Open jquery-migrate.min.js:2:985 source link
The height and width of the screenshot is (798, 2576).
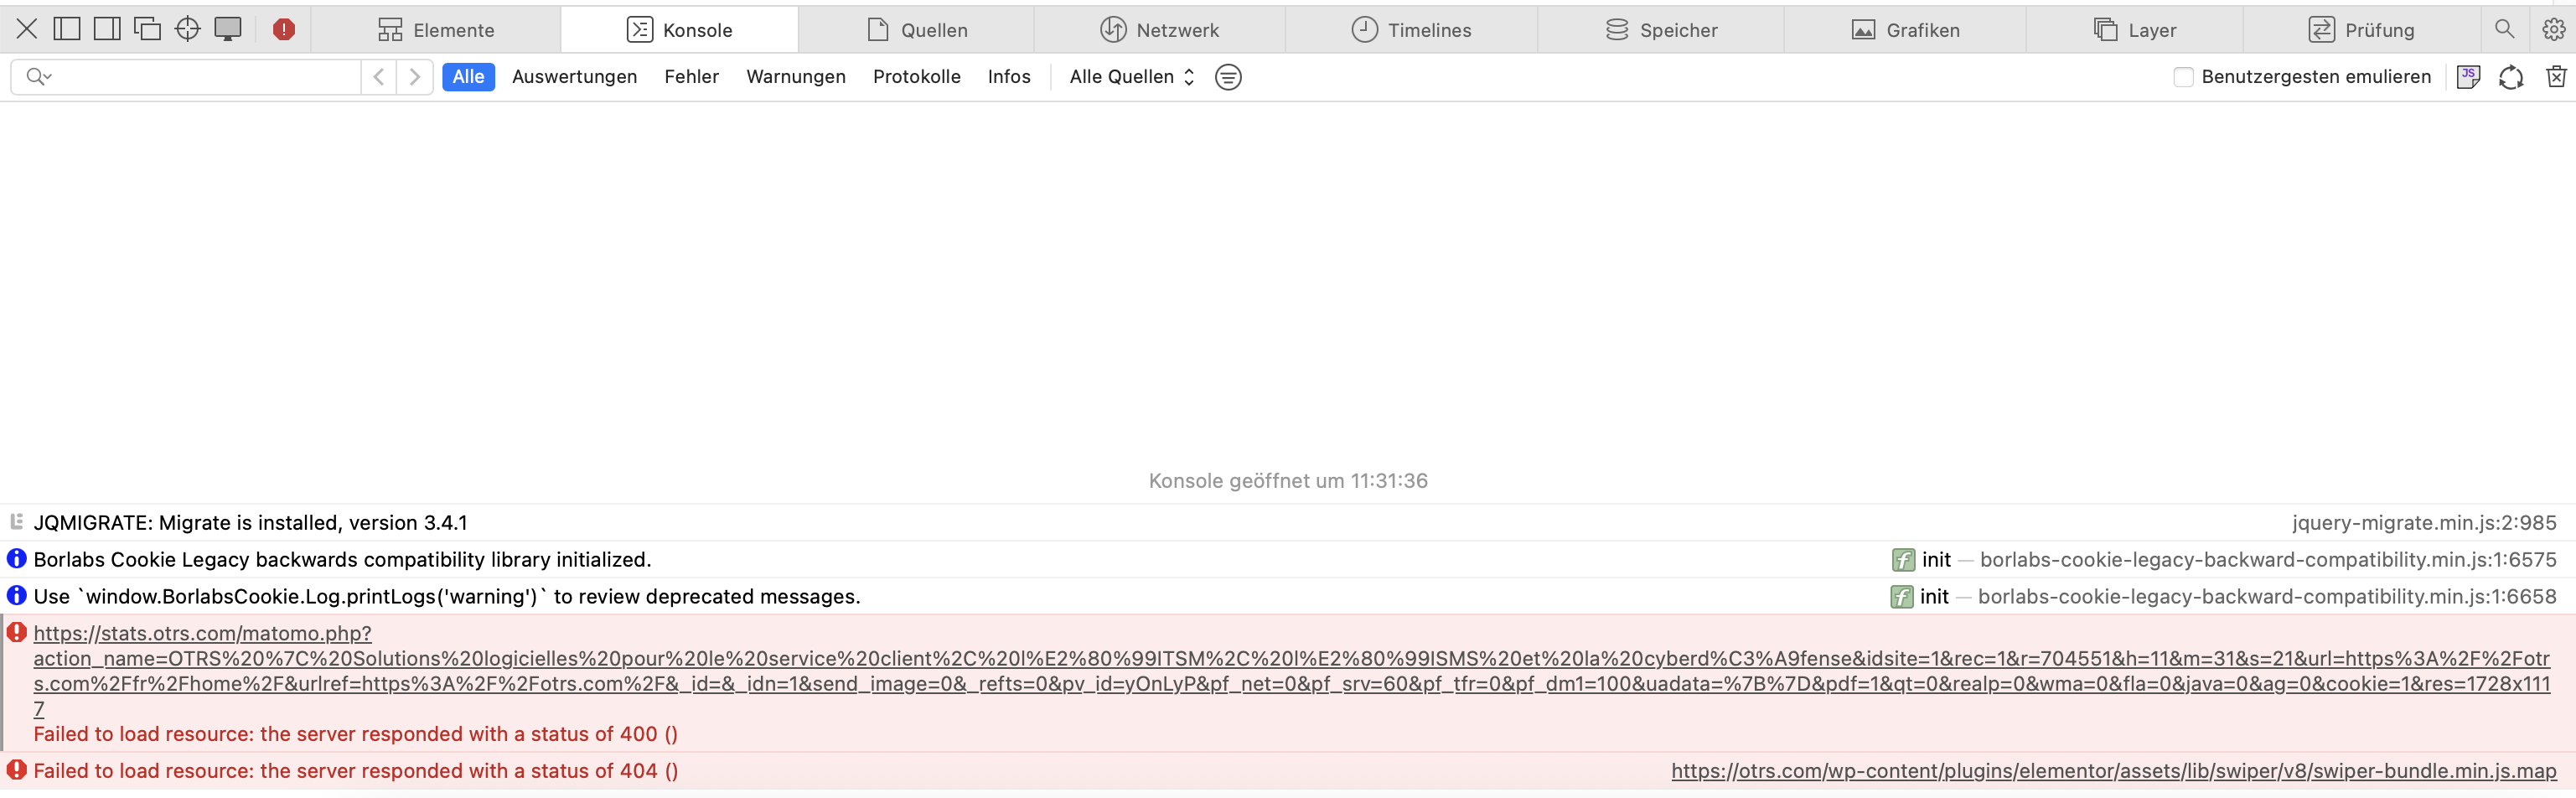tap(2424, 523)
